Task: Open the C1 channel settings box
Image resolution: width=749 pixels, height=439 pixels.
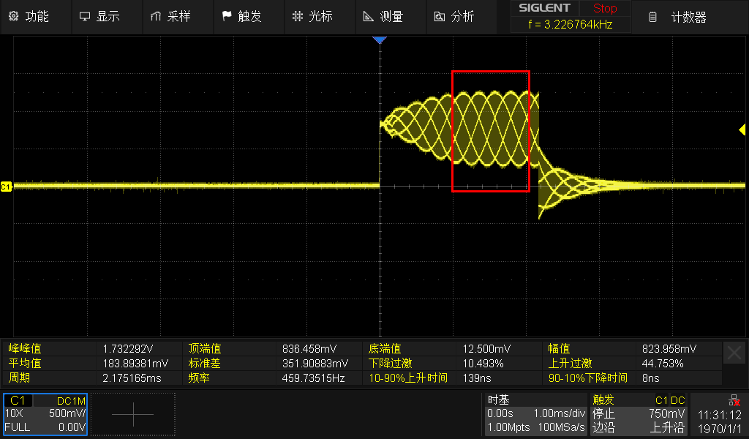Action: click(x=45, y=414)
